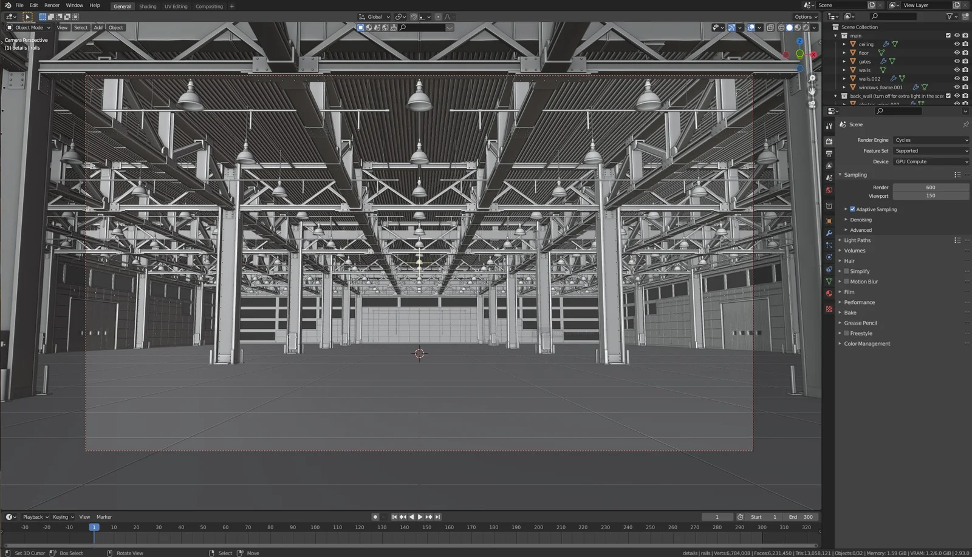Click the pin button in the Properties header
The width and height of the screenshot is (972, 557).
966,124
